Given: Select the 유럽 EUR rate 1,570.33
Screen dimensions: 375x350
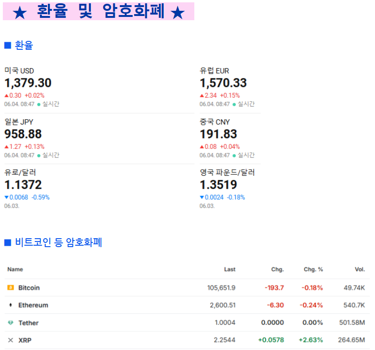Looking at the screenshot, I should pyautogui.click(x=223, y=83).
